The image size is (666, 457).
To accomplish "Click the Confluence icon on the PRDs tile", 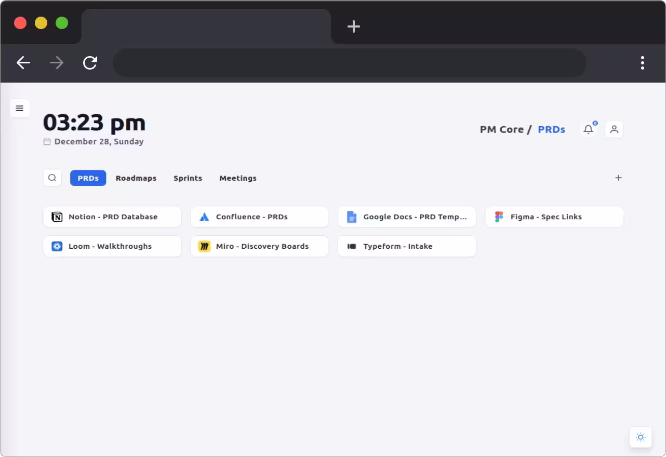I will (x=204, y=217).
